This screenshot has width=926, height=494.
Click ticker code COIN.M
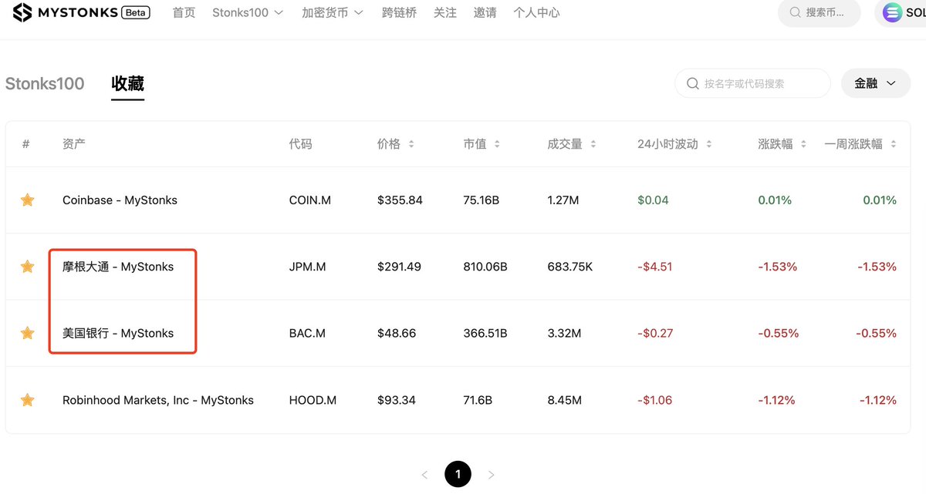tap(310, 200)
